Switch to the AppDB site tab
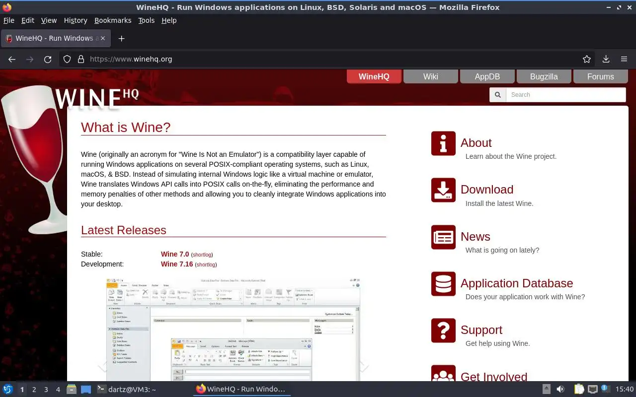636x397 pixels. click(x=487, y=76)
